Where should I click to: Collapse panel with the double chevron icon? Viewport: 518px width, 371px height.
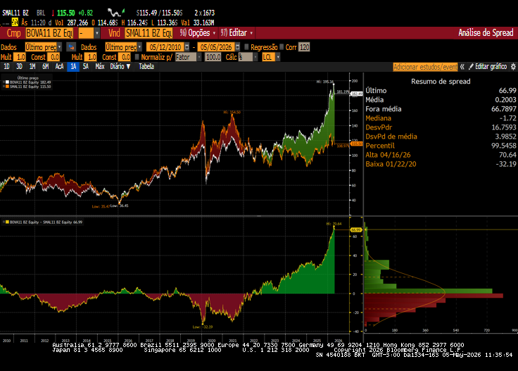tap(462, 67)
